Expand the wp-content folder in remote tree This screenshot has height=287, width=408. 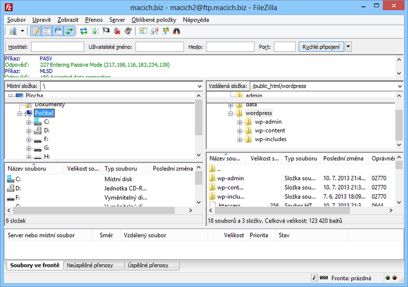[x=239, y=131]
